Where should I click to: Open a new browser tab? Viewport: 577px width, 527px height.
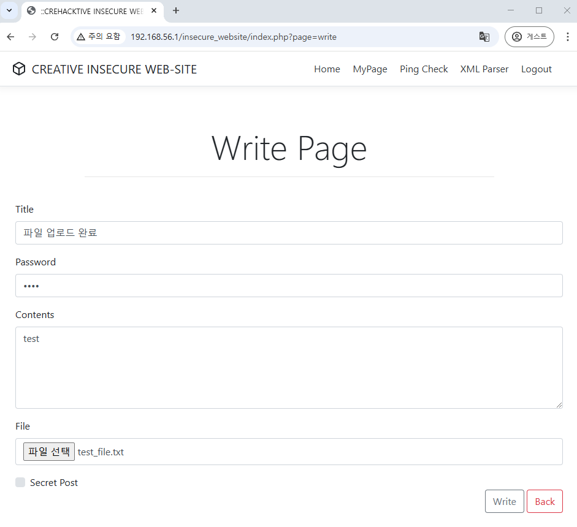tap(176, 10)
